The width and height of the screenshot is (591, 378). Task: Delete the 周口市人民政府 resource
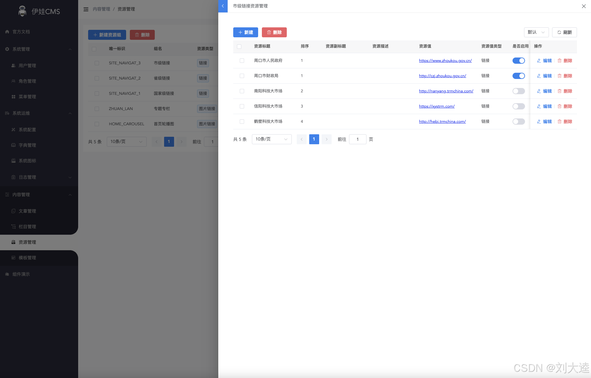coord(565,61)
